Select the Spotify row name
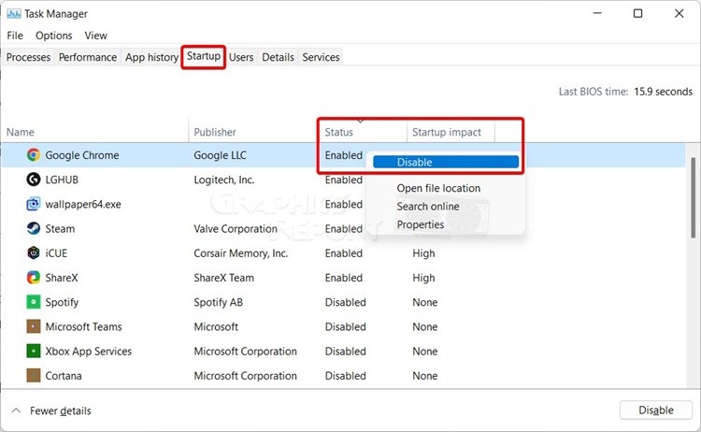This screenshot has height=432, width=701. coord(62,302)
